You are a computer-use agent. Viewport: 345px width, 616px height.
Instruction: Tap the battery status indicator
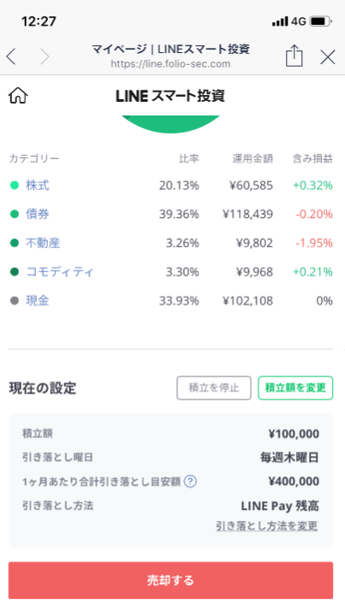point(320,21)
